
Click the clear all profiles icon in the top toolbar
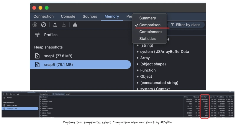44,25
